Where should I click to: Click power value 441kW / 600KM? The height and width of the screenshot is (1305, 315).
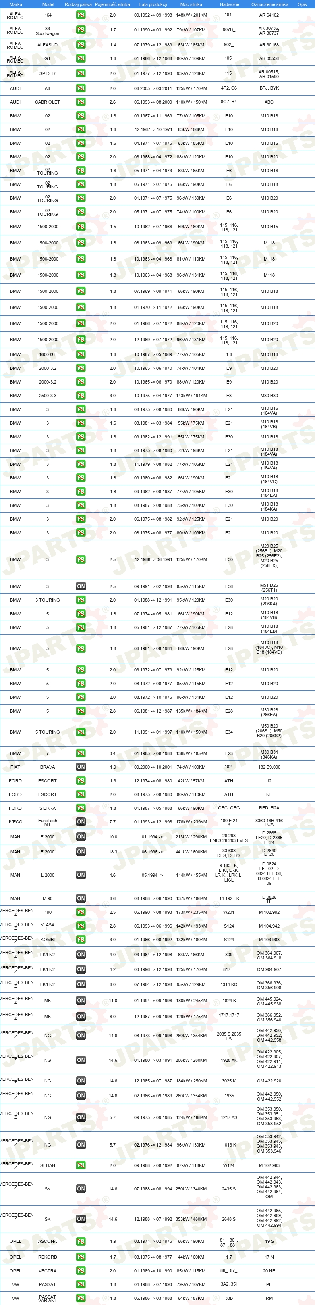pos(191,852)
